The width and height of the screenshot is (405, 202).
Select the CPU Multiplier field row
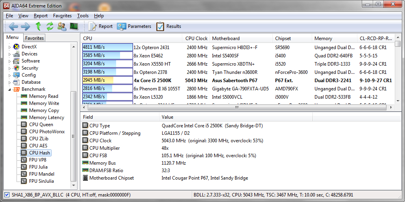tap(196, 148)
